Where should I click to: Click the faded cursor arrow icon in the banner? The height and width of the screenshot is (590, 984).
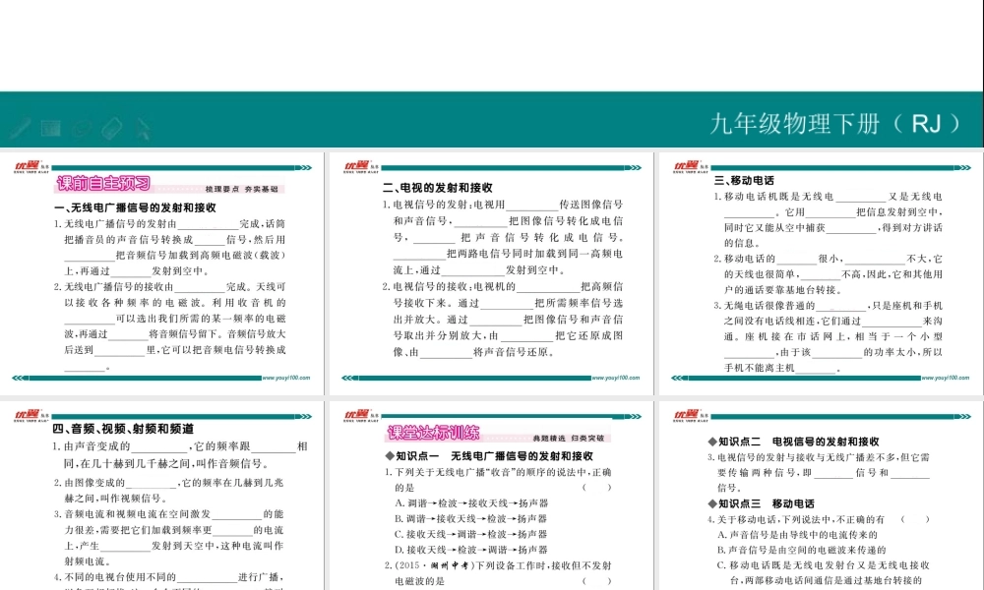143,127
